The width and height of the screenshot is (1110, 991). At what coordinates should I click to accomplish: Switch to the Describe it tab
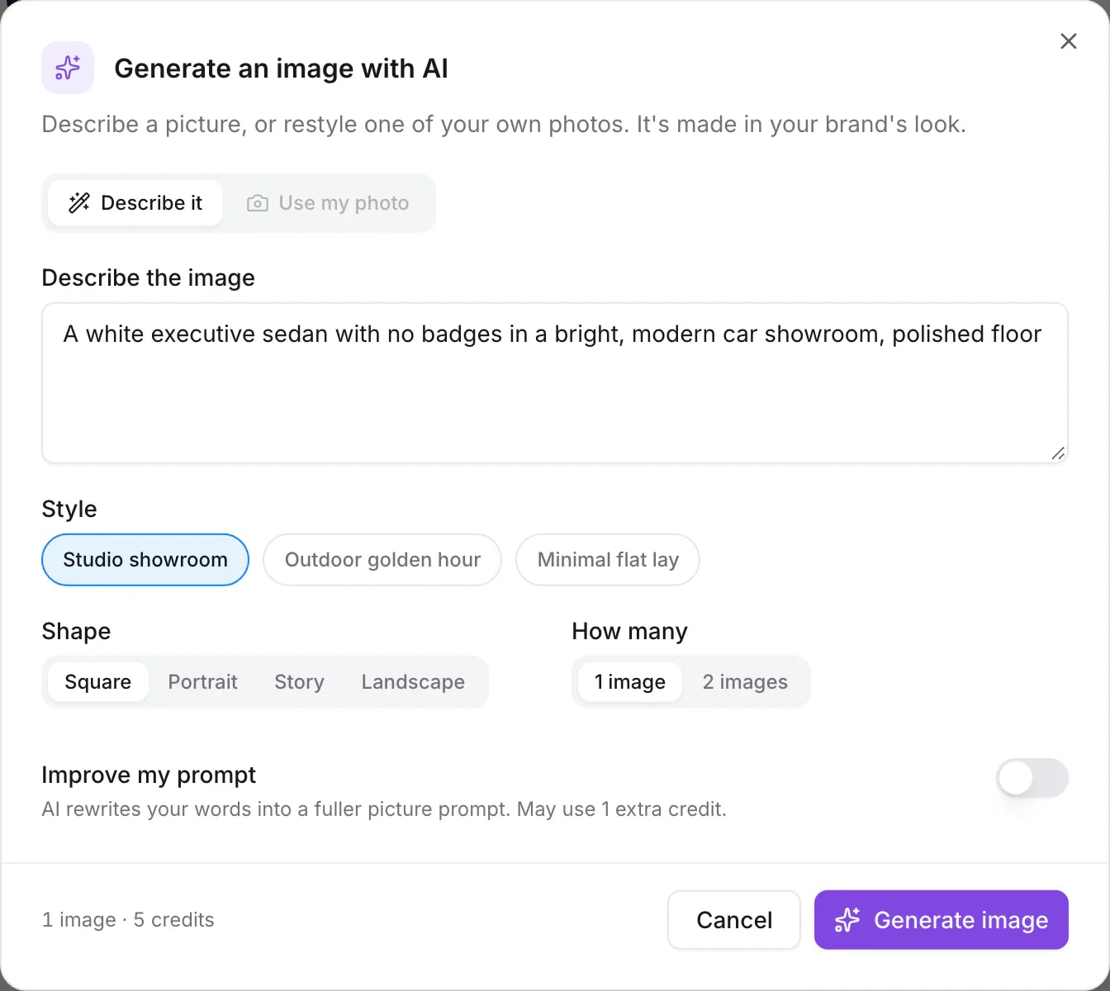(x=135, y=203)
